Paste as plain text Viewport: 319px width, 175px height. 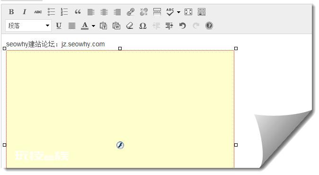(x=103, y=26)
